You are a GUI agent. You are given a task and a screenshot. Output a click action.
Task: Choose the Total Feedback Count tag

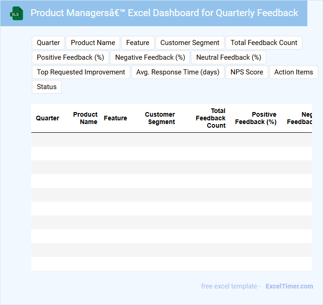[264, 43]
